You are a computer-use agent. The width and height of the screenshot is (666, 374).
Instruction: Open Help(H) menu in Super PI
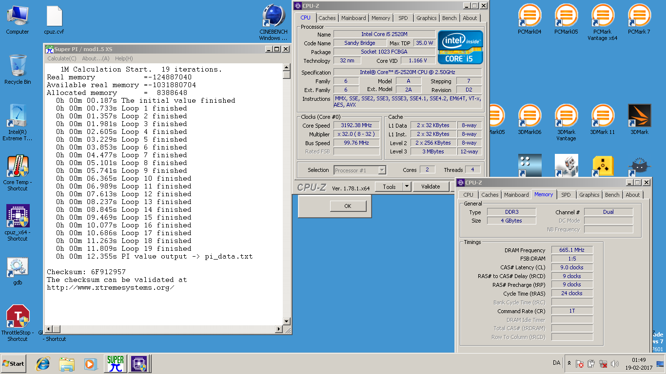pyautogui.click(x=124, y=58)
